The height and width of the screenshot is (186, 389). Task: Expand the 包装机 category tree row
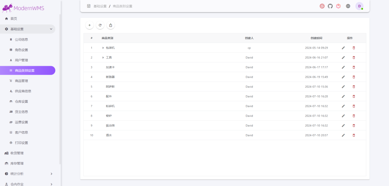pyautogui.click(x=103, y=48)
